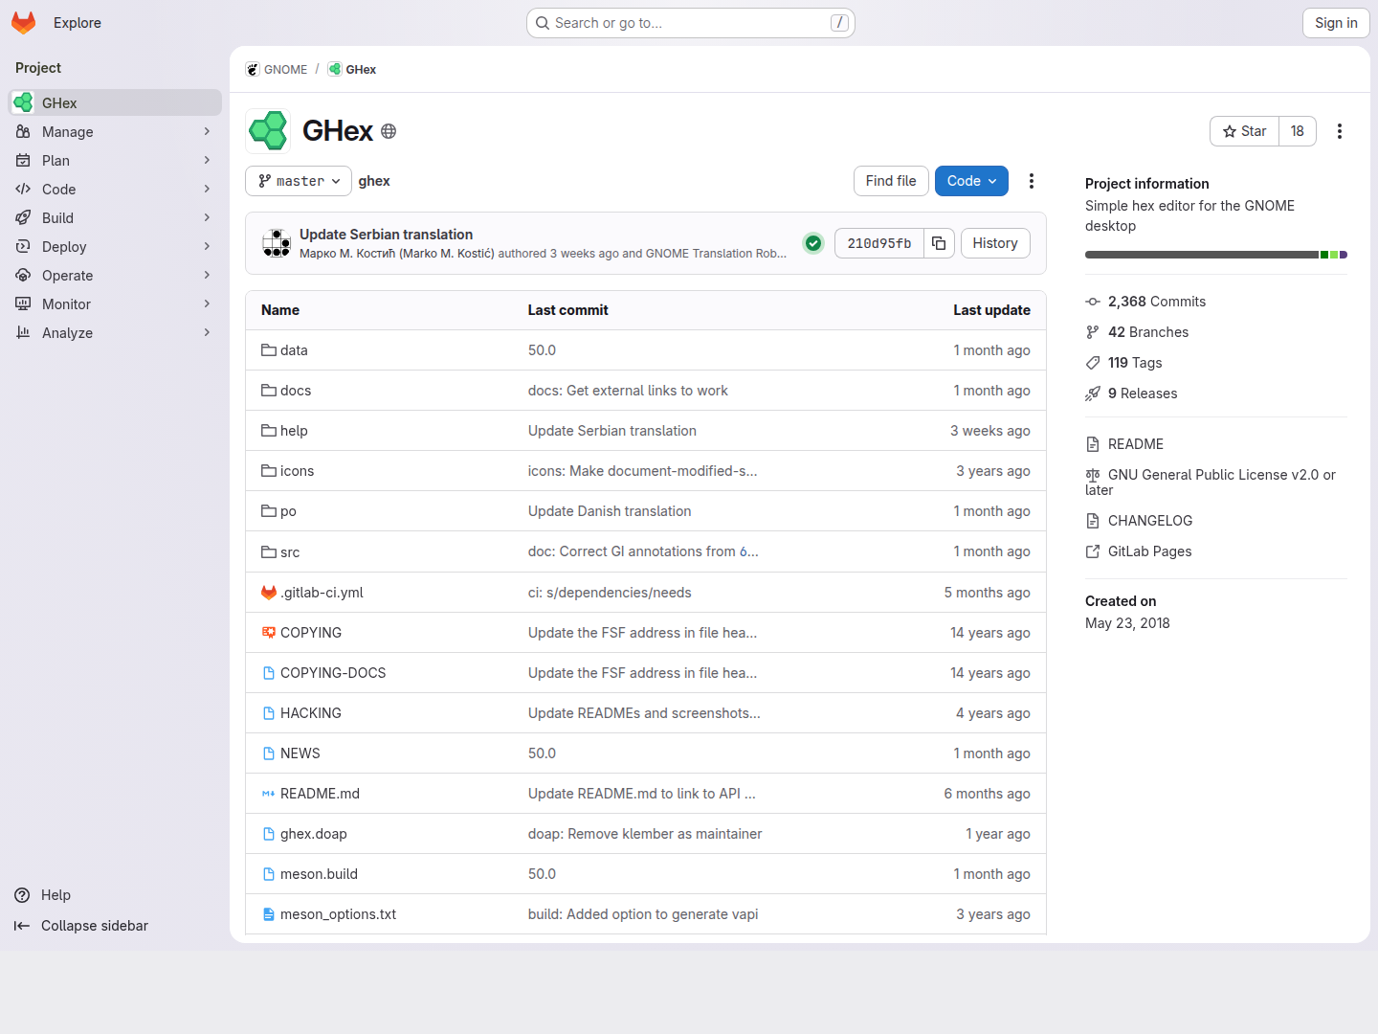Viewport: 1378px width, 1034px height.
Task: Open project actions kebab menu beside Star
Action: tap(1340, 131)
